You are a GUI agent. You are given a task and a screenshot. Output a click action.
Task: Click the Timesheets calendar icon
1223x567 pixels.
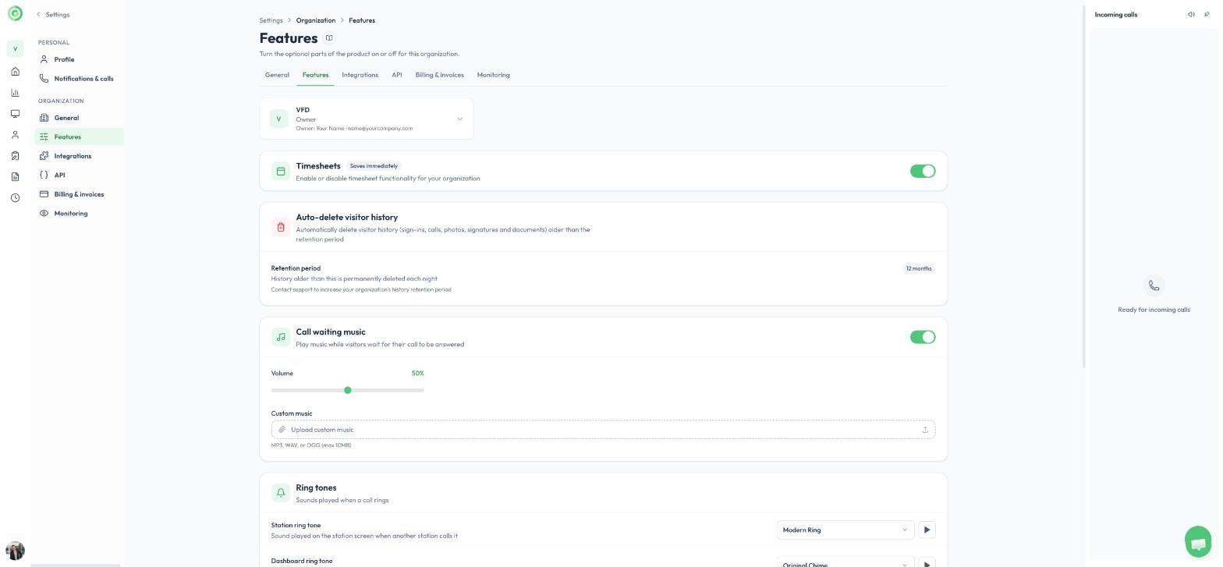click(x=281, y=172)
